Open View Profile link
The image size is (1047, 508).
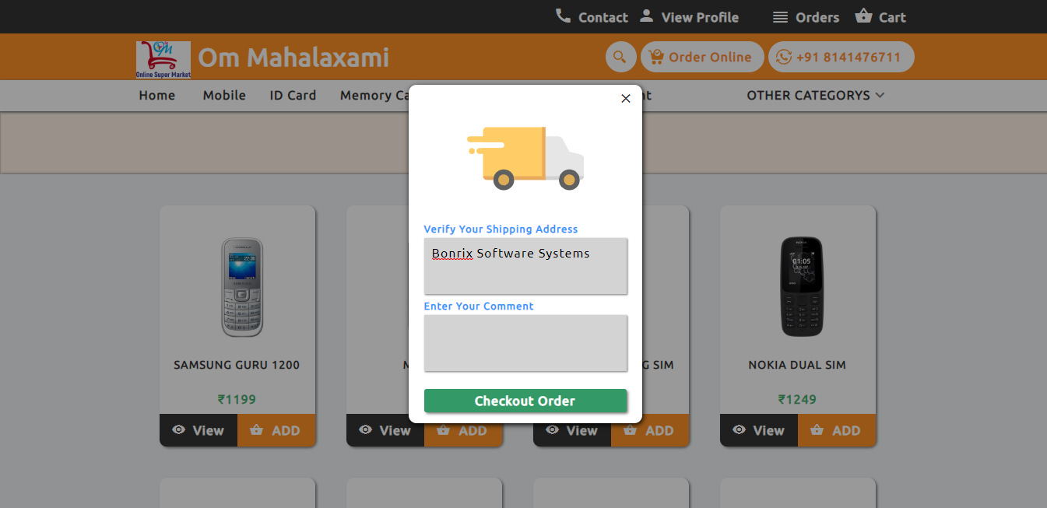[700, 17]
